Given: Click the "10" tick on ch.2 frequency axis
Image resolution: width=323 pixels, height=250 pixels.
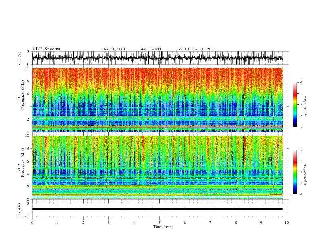Looking at the screenshot, I should [x=27, y=136].
